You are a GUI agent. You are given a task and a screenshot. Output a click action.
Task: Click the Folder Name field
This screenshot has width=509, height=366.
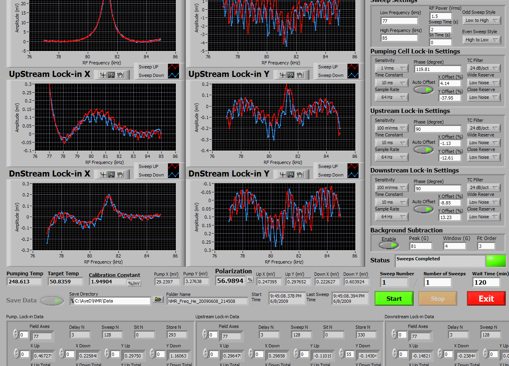click(x=207, y=301)
